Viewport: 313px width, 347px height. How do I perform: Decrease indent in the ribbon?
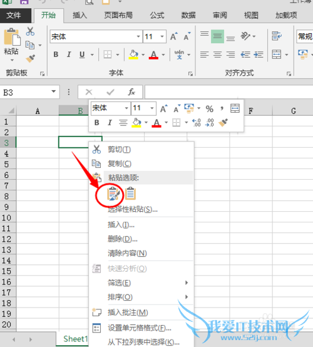(245, 54)
